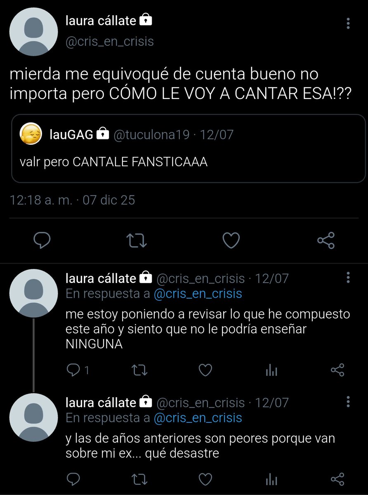Share the main tweet
Screen dimensions: 368x495
[326, 240]
